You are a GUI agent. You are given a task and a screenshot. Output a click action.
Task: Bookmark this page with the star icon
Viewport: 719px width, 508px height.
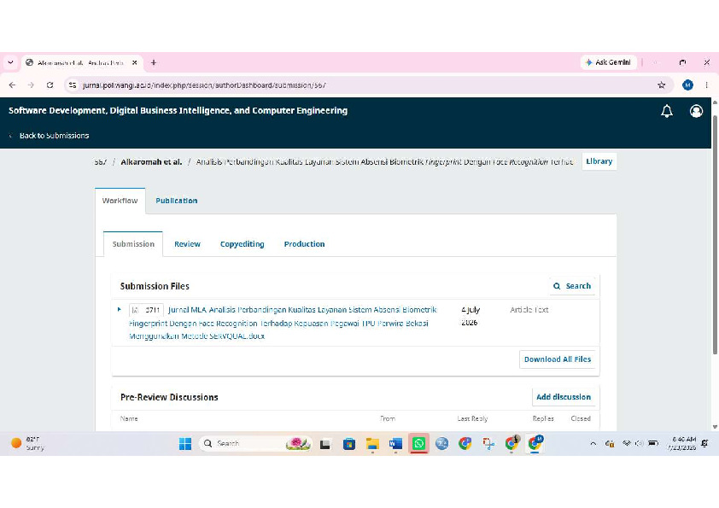tap(661, 85)
